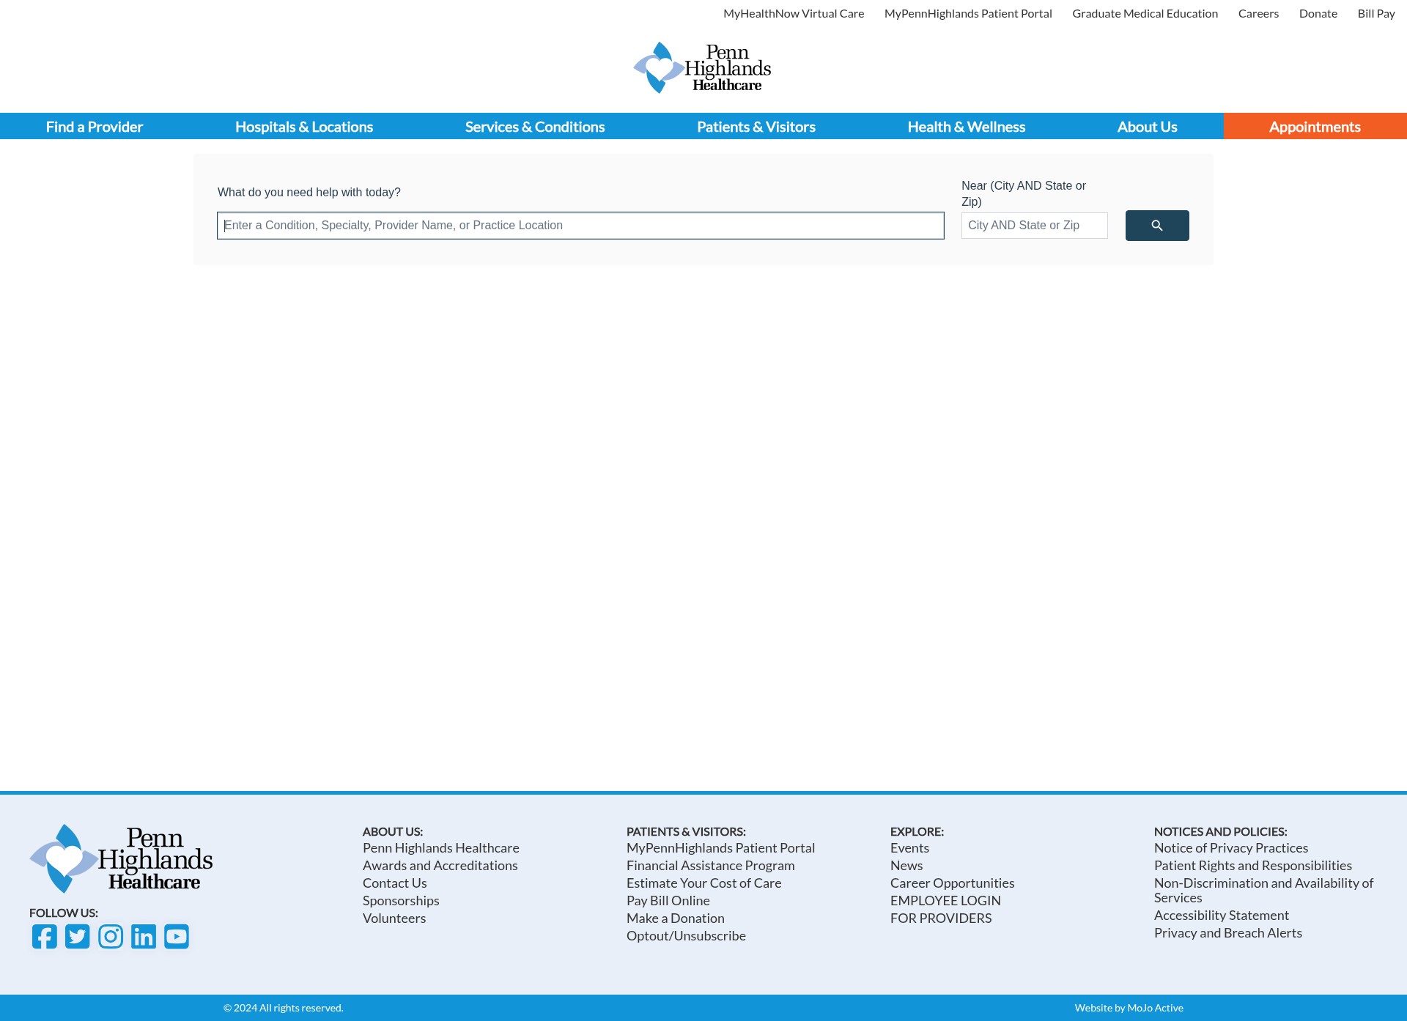This screenshot has height=1021, width=1407.
Task: Open Optout/Unsubscribe link
Action: pyautogui.click(x=687, y=935)
